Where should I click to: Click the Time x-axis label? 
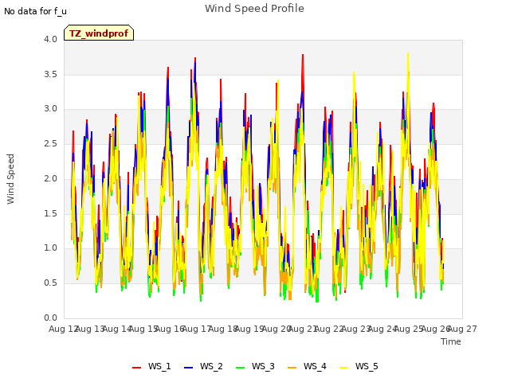(451, 341)
